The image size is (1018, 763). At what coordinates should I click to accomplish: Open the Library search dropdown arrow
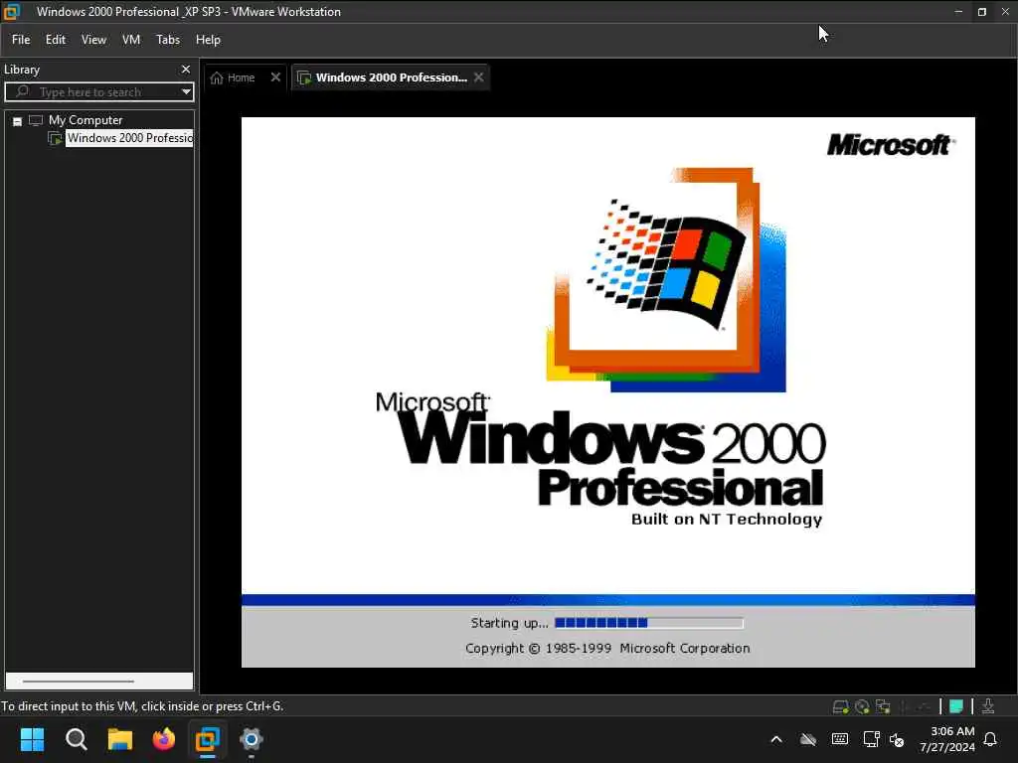(186, 91)
